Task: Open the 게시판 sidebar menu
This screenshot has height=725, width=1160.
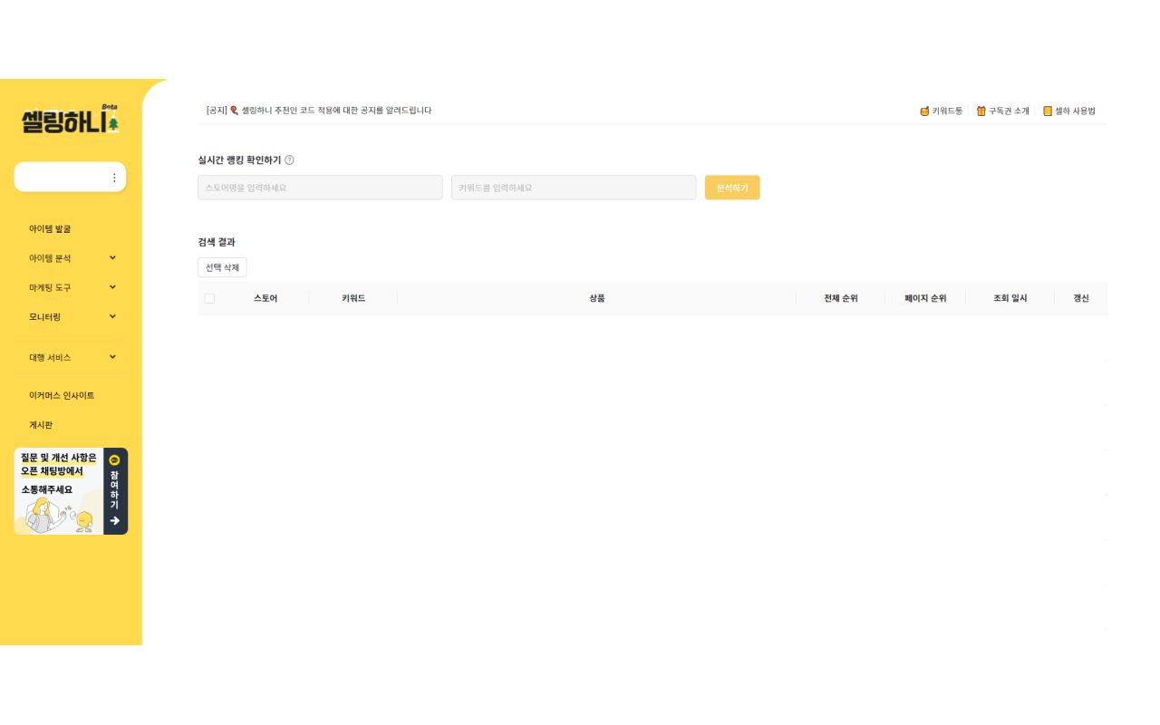Action: point(41,425)
